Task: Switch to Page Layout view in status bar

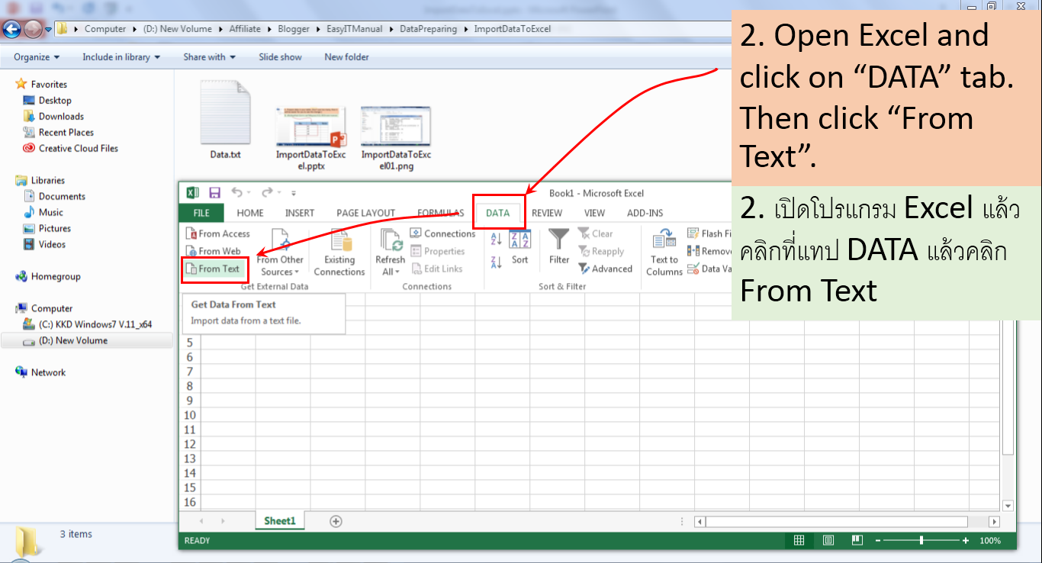Action: click(828, 540)
